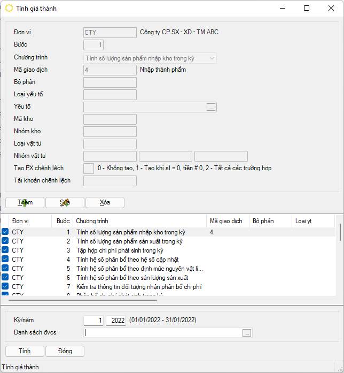Toggle checkbox for step 6 row
Screen dimensions: 344x373
click(x=5, y=278)
